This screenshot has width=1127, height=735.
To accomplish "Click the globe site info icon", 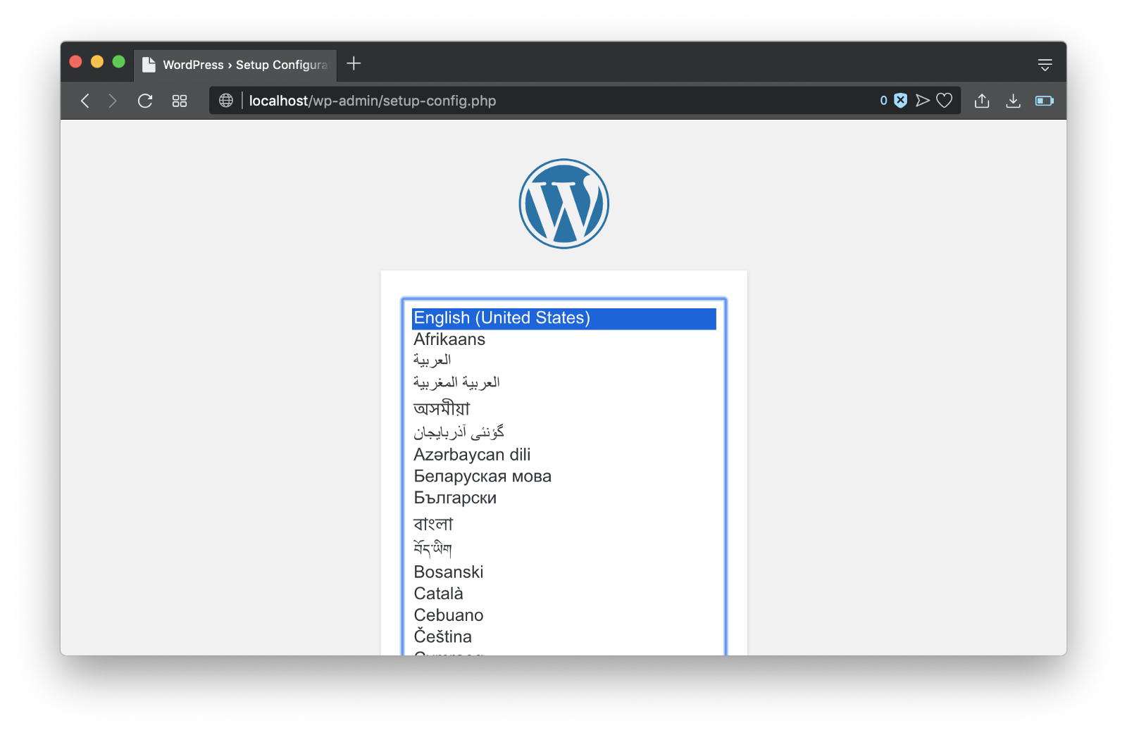I will coord(225,101).
